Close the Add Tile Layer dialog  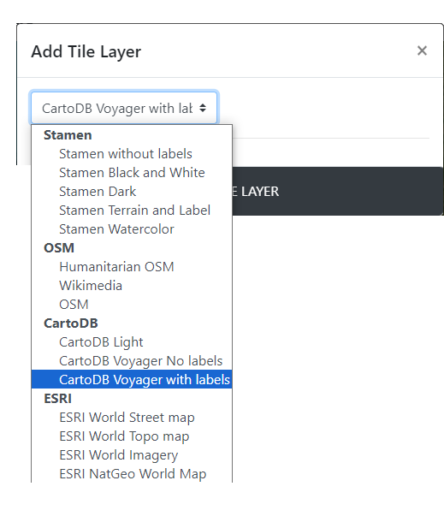422,51
